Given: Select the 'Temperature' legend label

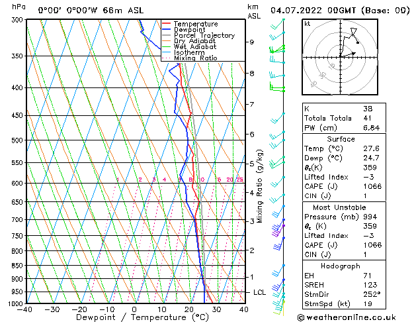Looking at the screenshot, I should [196, 24].
